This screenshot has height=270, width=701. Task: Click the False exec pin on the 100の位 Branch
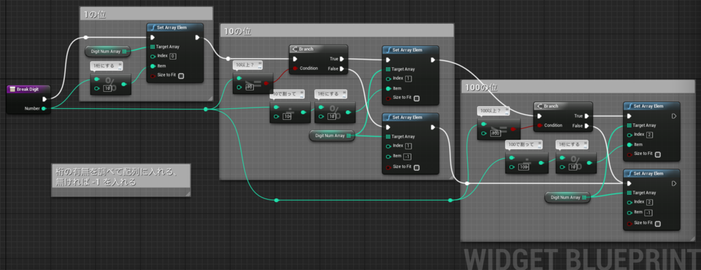[587, 126]
